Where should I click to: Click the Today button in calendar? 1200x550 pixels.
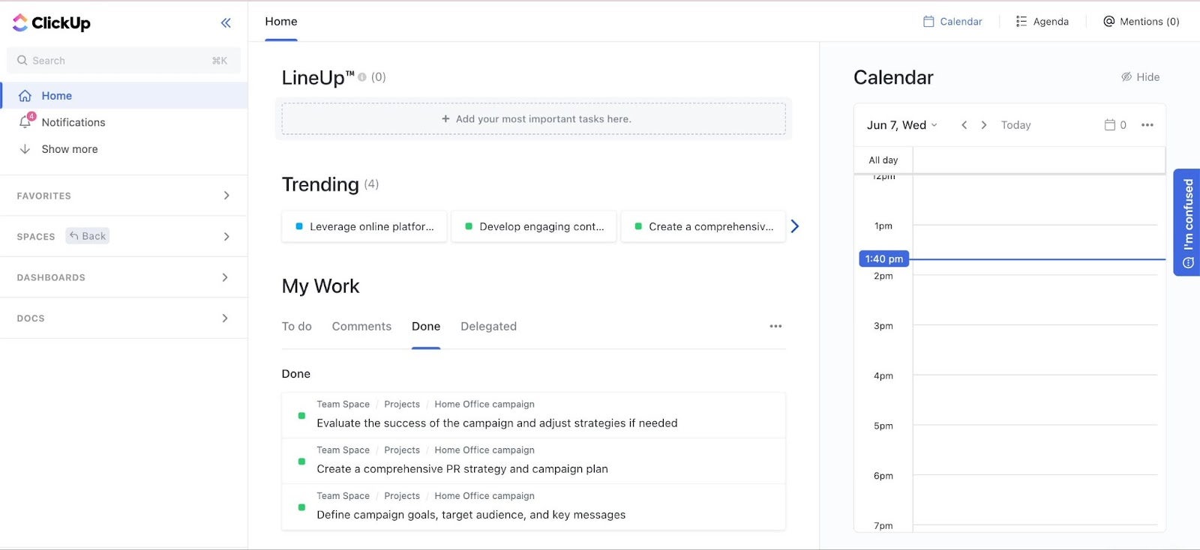pos(1015,125)
